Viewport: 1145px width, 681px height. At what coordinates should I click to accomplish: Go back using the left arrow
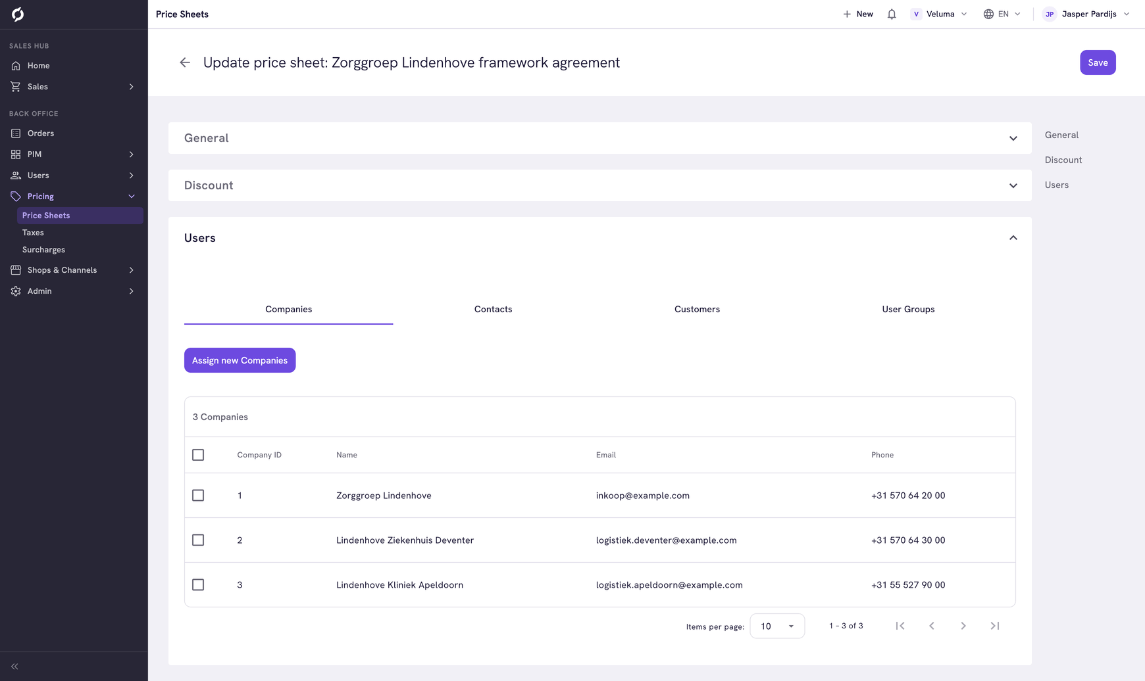click(185, 62)
